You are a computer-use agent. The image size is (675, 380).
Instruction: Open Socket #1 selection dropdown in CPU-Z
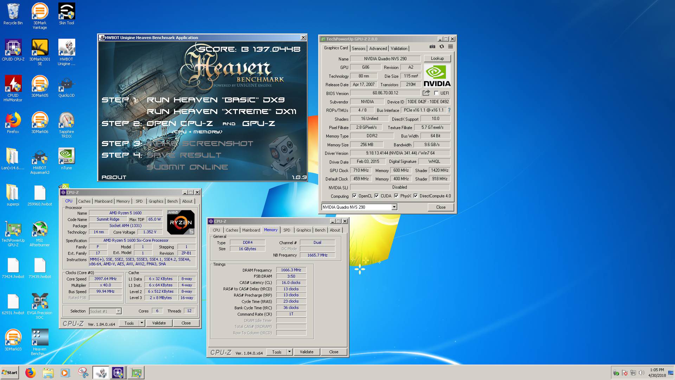[x=105, y=311]
